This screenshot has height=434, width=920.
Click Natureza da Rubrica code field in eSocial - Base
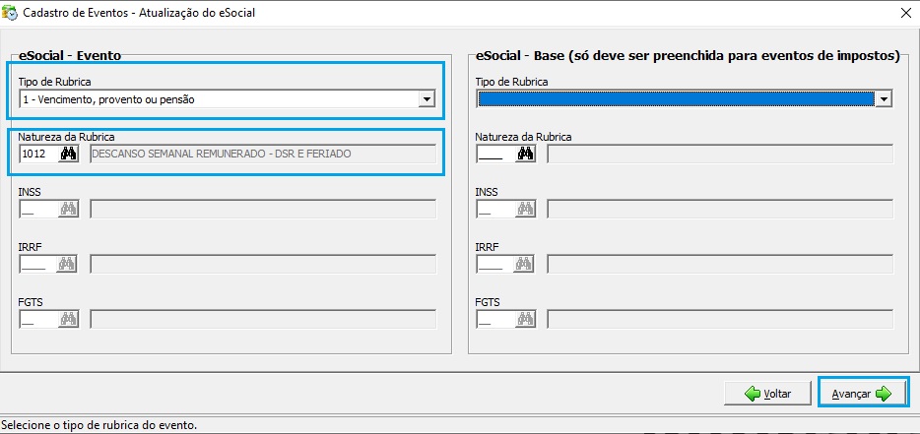pyautogui.click(x=495, y=155)
